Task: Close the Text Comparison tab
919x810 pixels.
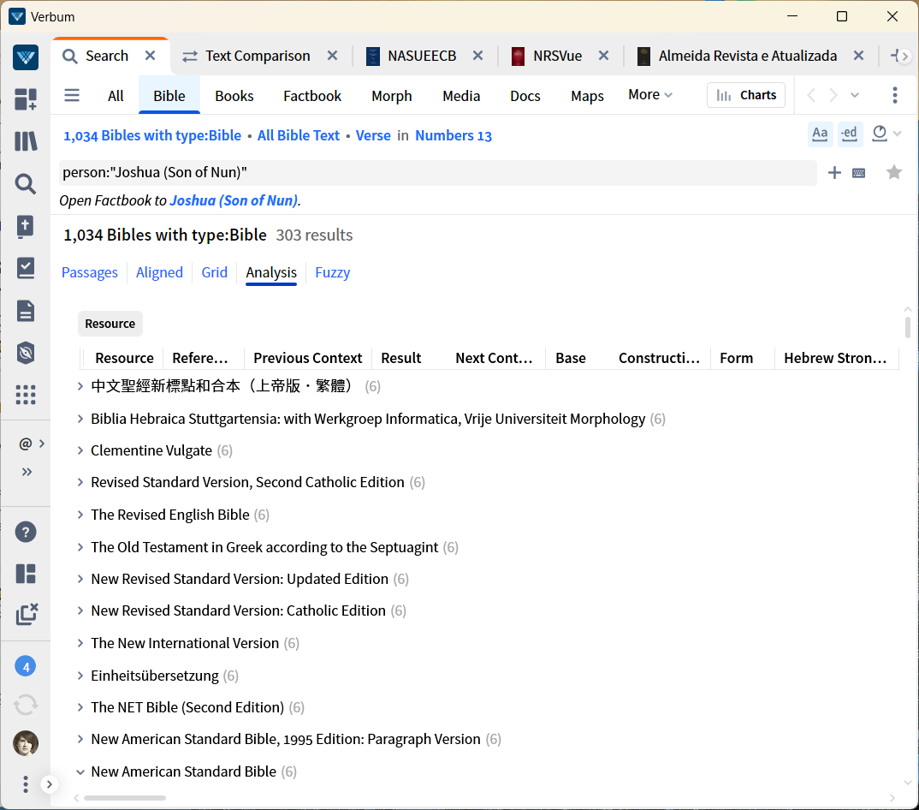Action: pos(332,56)
